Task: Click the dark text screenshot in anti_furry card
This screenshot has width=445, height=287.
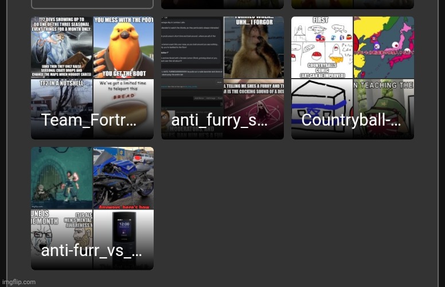Action: [x=192, y=47]
